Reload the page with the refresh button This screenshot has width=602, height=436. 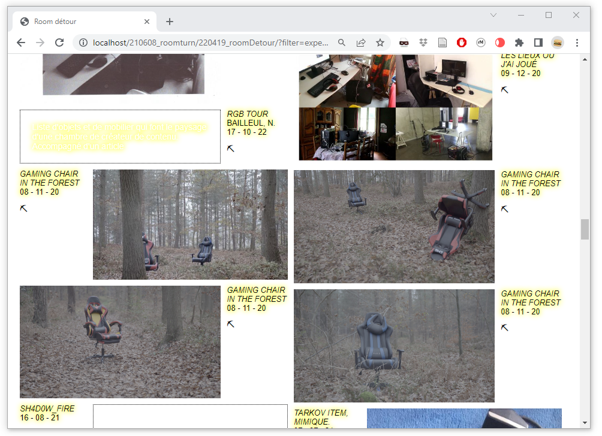59,43
